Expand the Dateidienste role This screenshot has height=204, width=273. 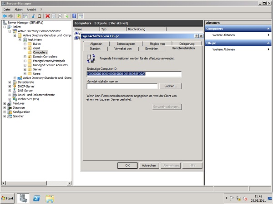coord(10,82)
